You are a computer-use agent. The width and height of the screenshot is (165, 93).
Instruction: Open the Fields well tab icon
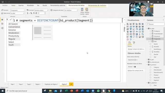(129, 43)
